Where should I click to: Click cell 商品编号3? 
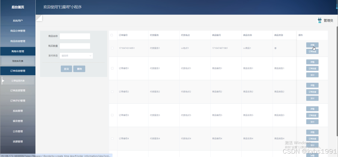217,115
